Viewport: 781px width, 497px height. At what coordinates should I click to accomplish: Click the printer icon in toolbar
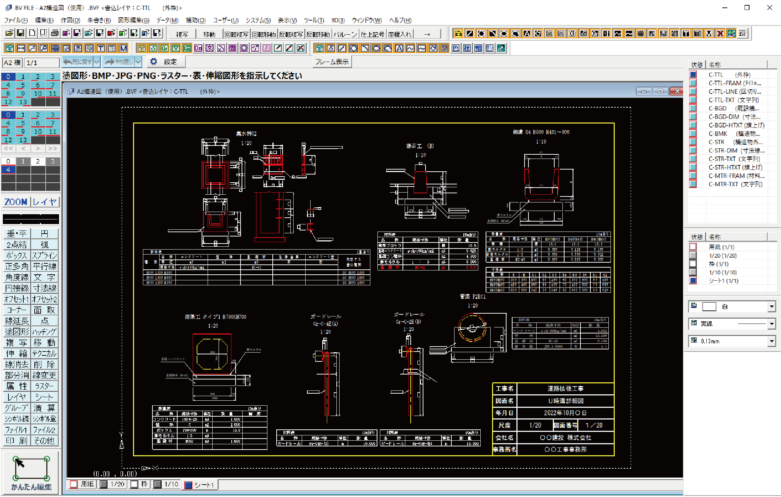coord(55,33)
